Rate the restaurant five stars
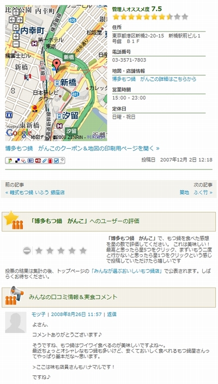The height and width of the screenshot is (384, 218). (x=83, y=251)
